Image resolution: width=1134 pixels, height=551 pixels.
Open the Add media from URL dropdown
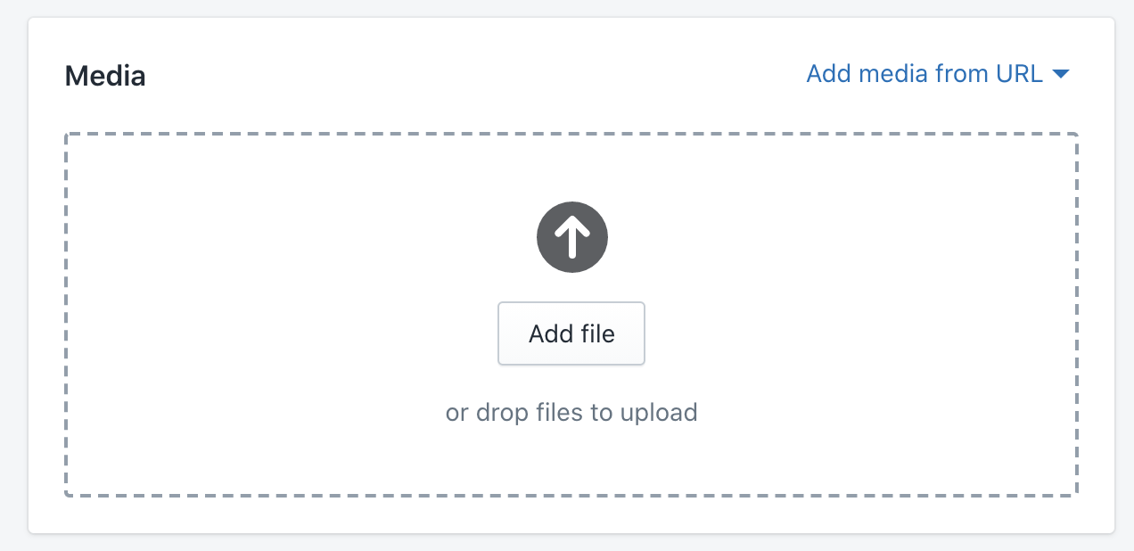937,74
